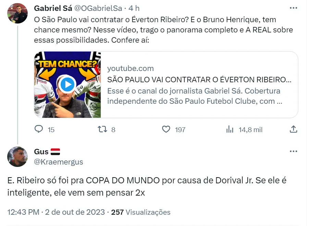Open more options on Gabriel Sá's tweet
Viewport: 312px width, 226px height.
(x=293, y=8)
